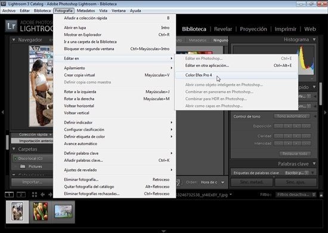
Task: Collapse the Histograma panel
Action: pos(314,39)
